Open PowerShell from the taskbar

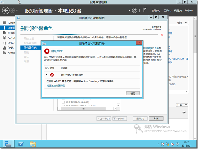click(x=21, y=144)
